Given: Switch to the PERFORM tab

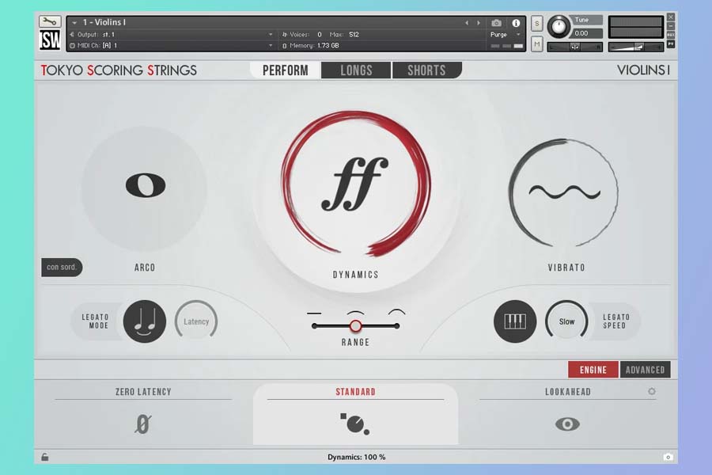Looking at the screenshot, I should 285,70.
